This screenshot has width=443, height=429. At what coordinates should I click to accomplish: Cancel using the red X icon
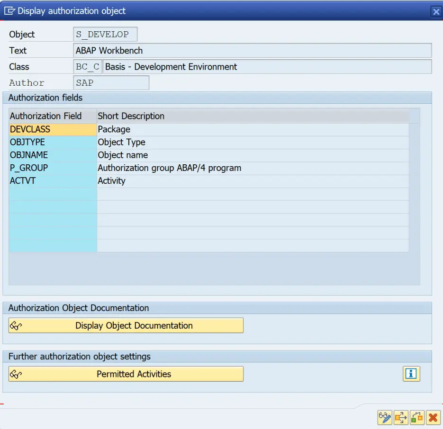(x=432, y=418)
